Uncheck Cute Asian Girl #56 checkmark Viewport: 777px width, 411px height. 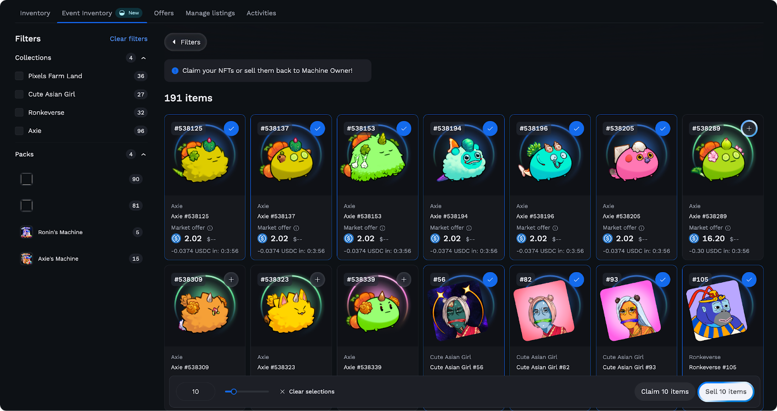click(x=490, y=280)
